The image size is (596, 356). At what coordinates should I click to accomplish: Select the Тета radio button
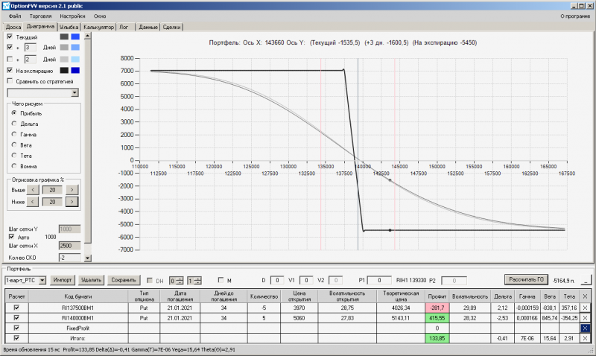[x=14, y=156]
